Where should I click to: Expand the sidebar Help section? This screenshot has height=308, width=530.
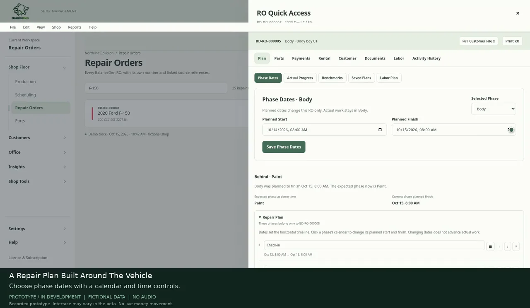pyautogui.click(x=65, y=242)
